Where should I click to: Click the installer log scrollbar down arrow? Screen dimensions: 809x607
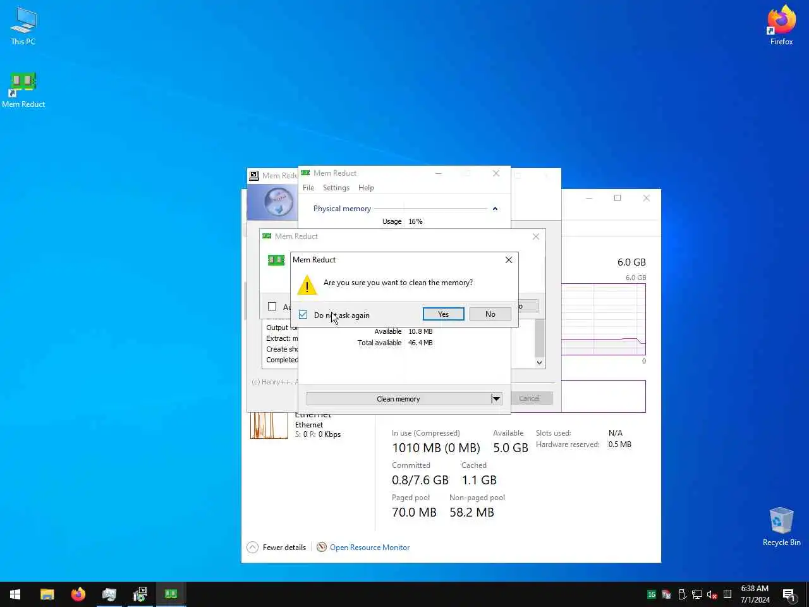(539, 363)
